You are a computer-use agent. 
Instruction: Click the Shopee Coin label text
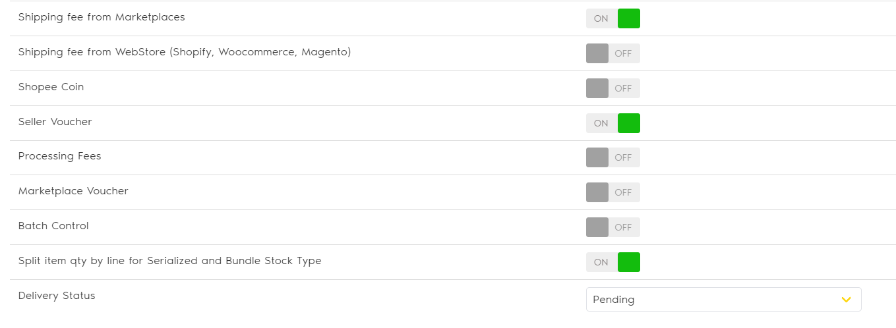51,87
